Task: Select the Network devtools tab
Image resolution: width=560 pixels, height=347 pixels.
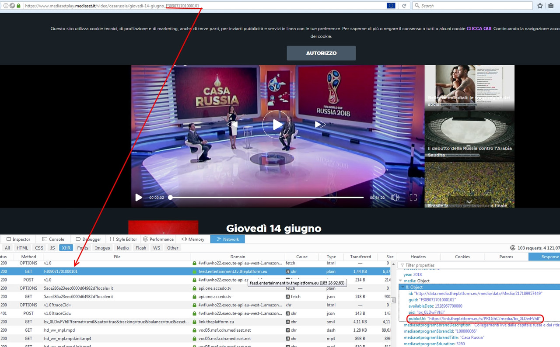Action: pyautogui.click(x=227, y=239)
